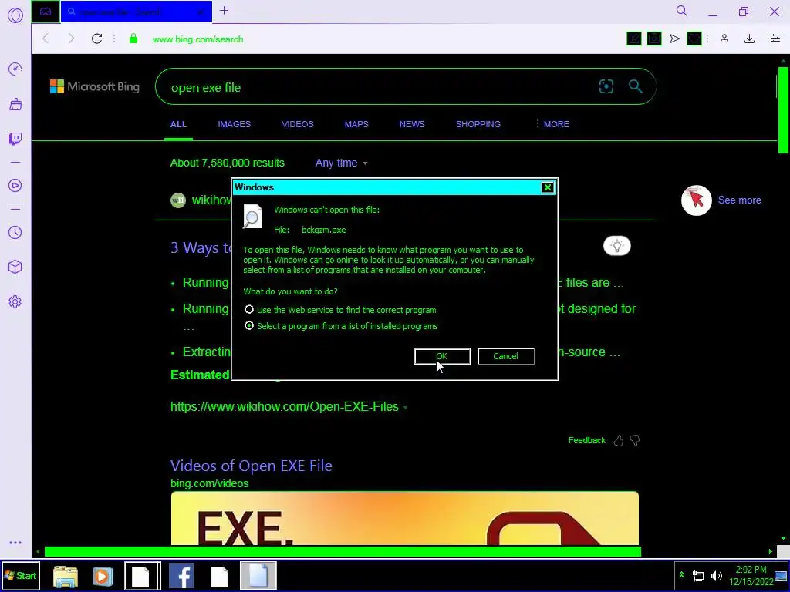Click the vertical page scrollbar thumb
Viewport: 790px width, 592px height.
click(x=783, y=109)
